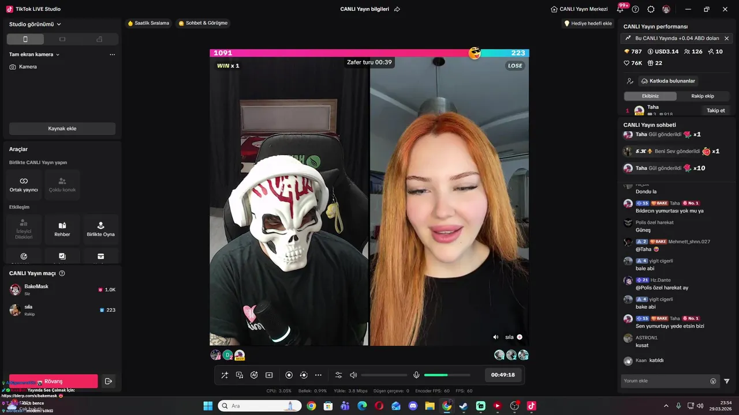Adjust the speaker volume slider
This screenshot has width=739, height=415.
point(384,375)
